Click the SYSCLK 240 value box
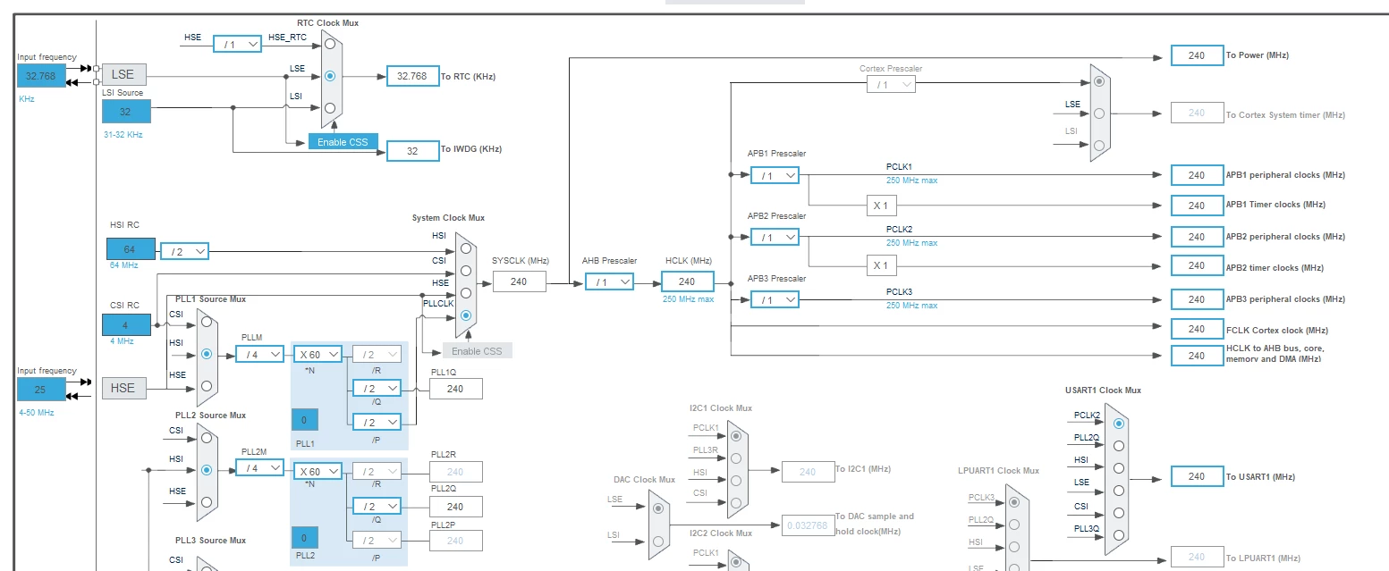The width and height of the screenshot is (1389, 571). tap(519, 281)
